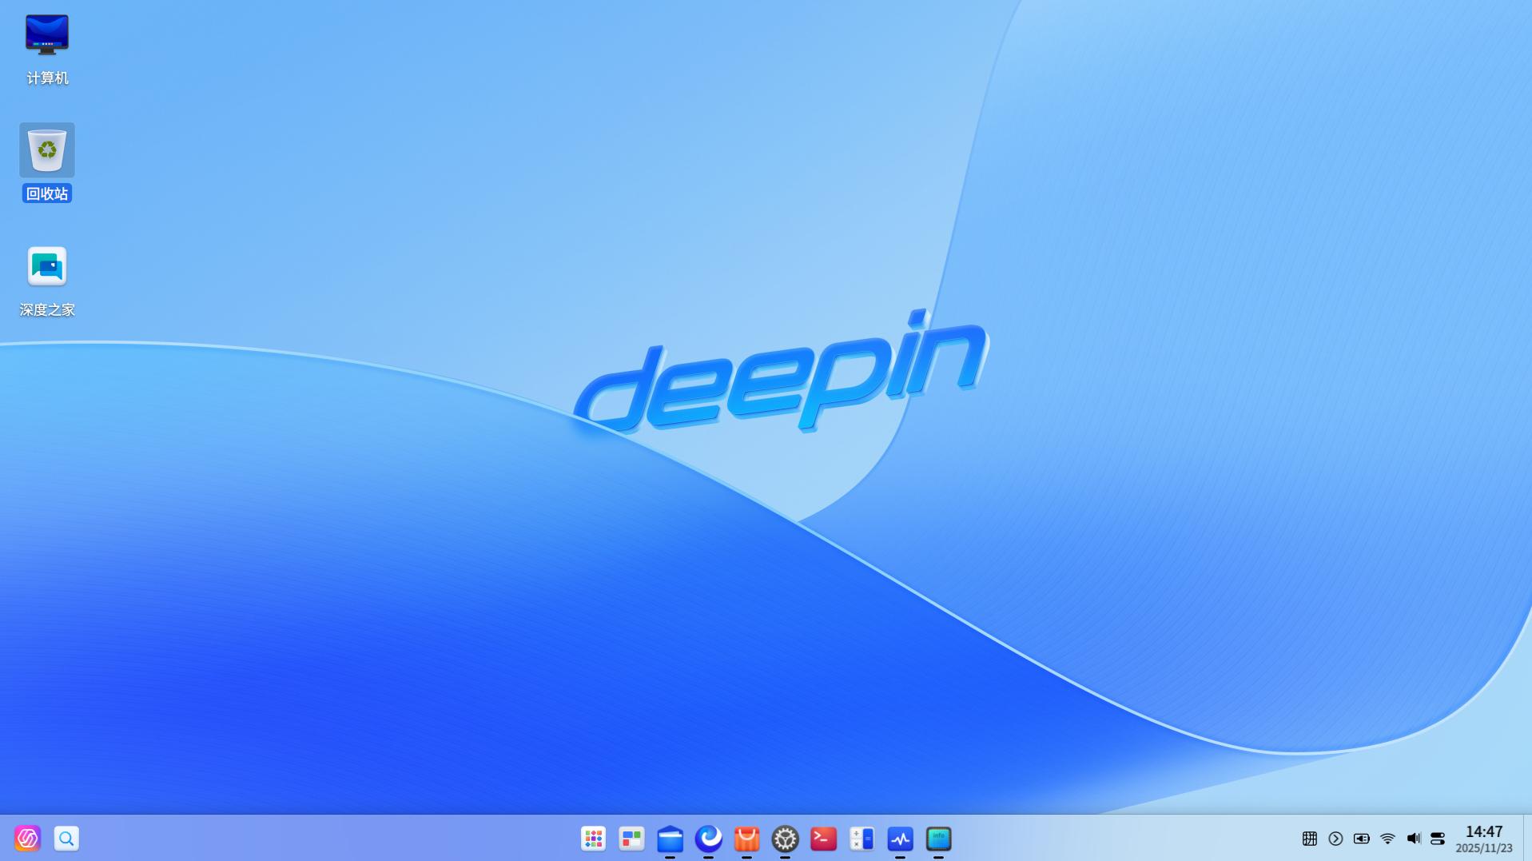This screenshot has width=1532, height=861.
Task: Open the device info app icon
Action: click(x=938, y=839)
